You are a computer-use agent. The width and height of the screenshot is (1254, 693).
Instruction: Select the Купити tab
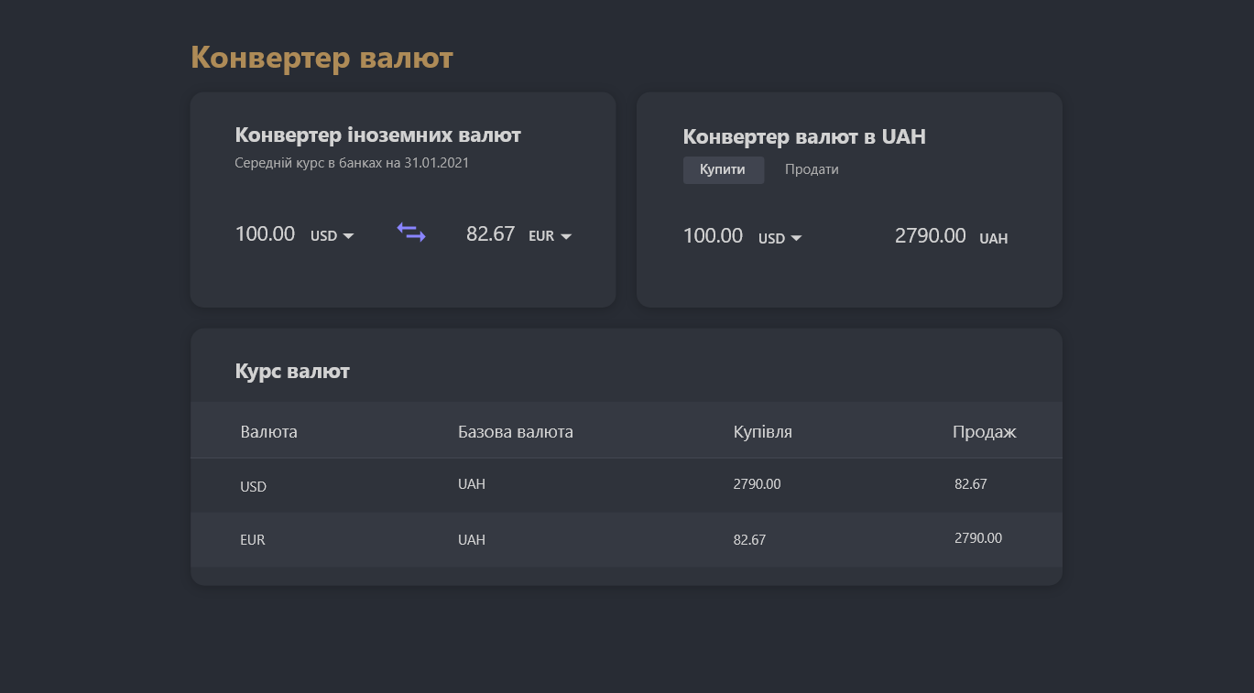point(723,169)
